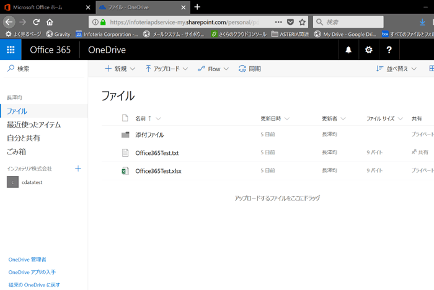This screenshot has height=290, width=434.
Task: Open a new browser tab with the plus
Action: (x=197, y=7)
